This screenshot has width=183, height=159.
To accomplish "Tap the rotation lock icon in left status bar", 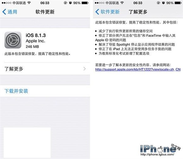I will [66, 3].
